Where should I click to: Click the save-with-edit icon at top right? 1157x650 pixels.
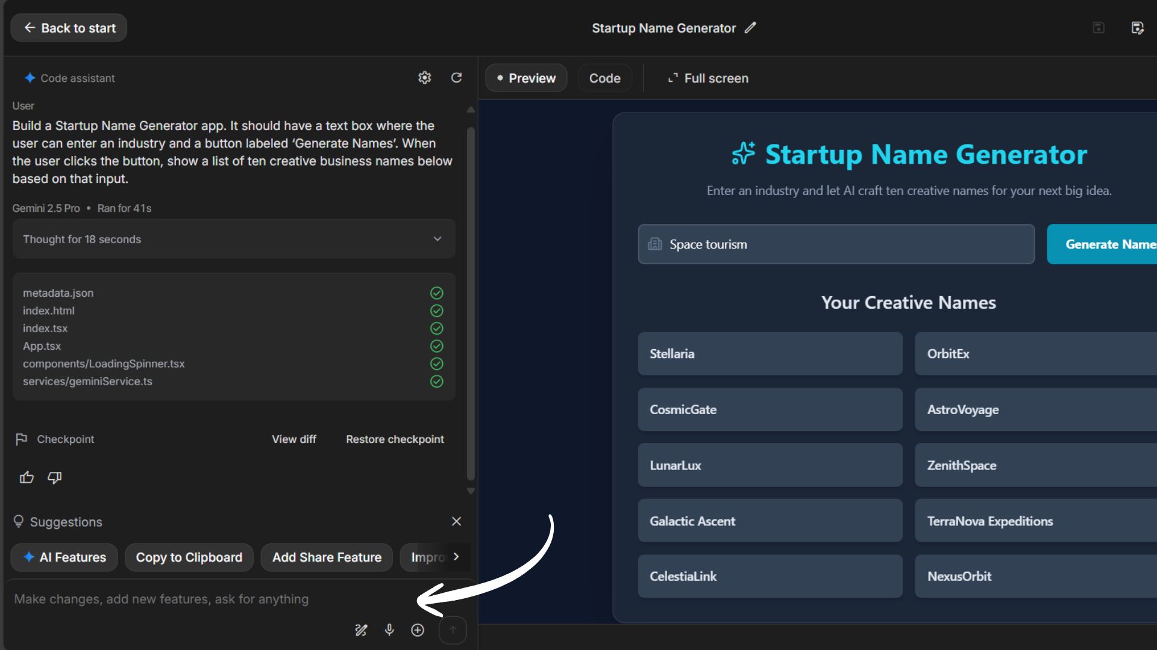point(1137,28)
